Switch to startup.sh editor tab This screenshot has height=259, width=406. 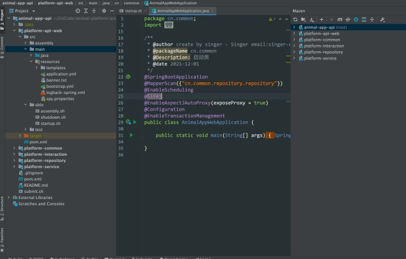tap(132, 11)
